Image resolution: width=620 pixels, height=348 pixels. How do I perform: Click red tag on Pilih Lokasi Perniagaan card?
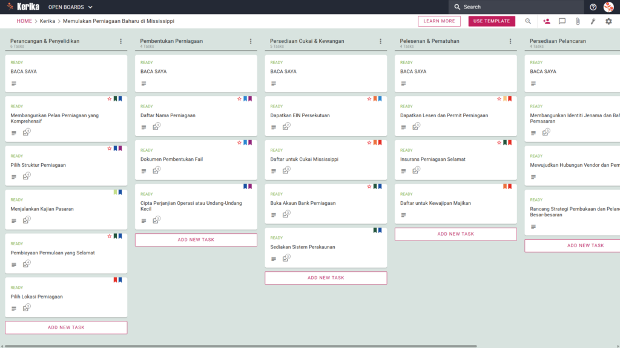click(x=115, y=280)
